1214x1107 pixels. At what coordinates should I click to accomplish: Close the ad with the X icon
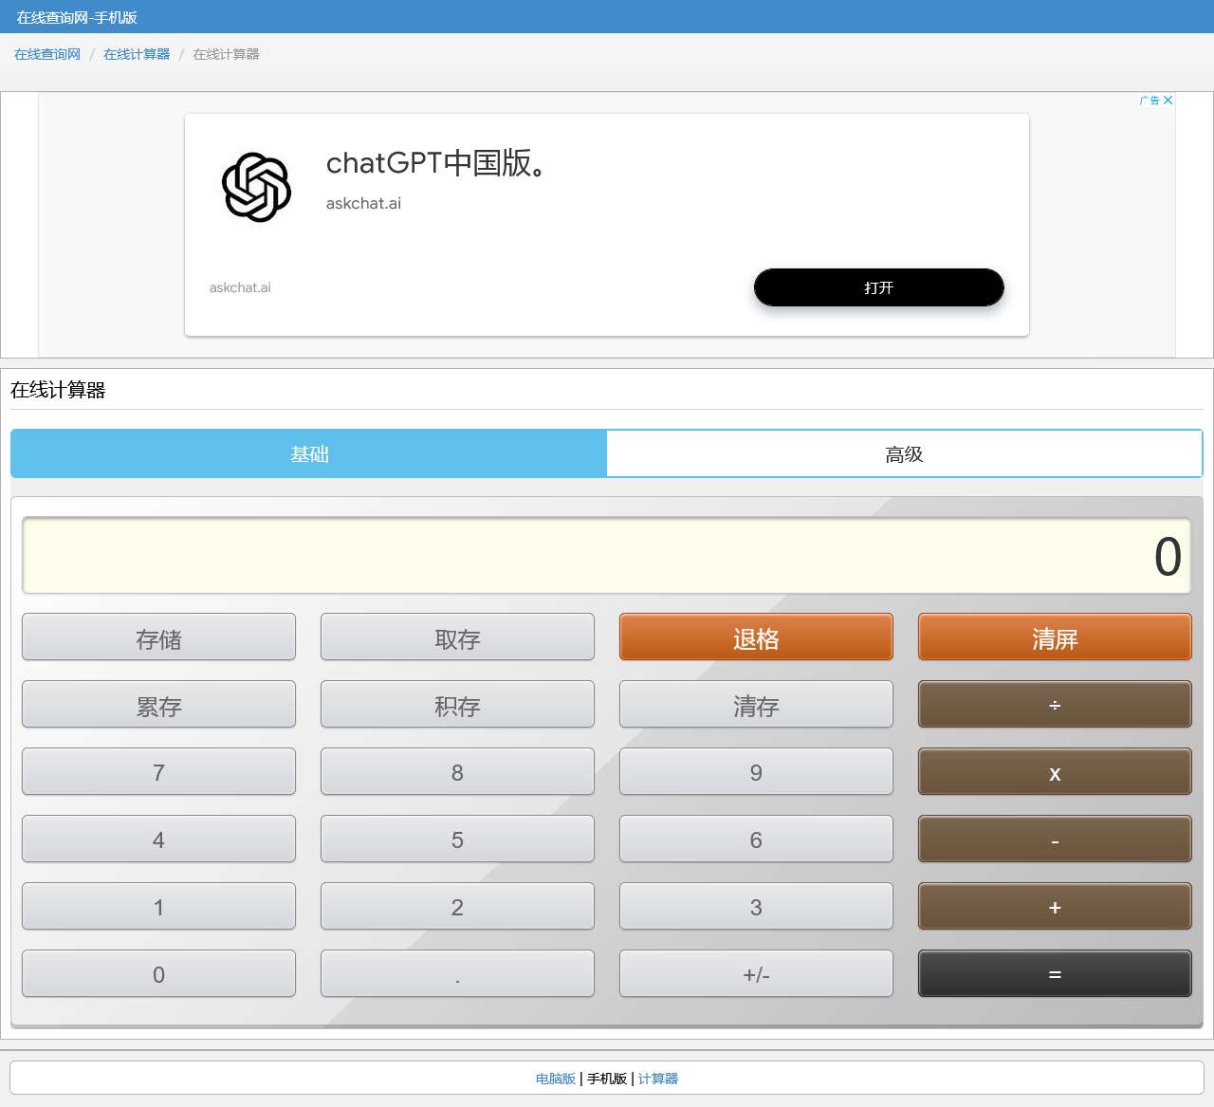point(1168,100)
